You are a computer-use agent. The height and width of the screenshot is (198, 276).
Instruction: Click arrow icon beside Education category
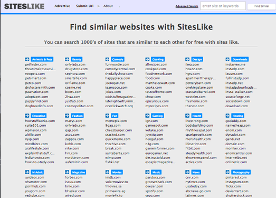(27, 116)
